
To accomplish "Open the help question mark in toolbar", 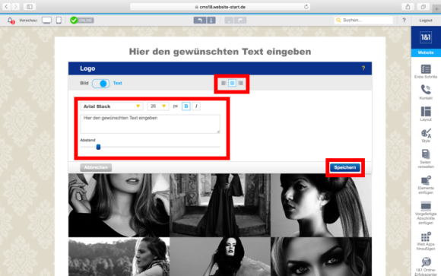I will [404, 21].
